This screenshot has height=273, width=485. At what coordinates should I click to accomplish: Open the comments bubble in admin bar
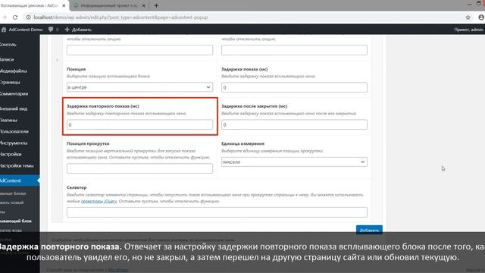point(51,30)
